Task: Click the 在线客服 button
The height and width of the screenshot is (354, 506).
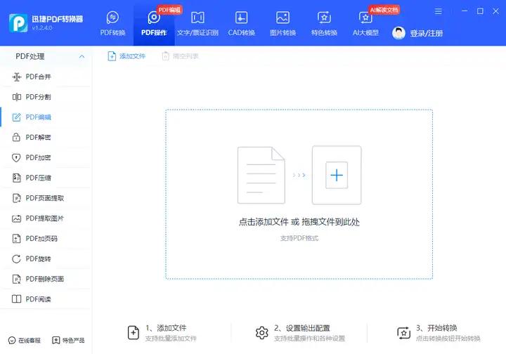Action: (25, 340)
